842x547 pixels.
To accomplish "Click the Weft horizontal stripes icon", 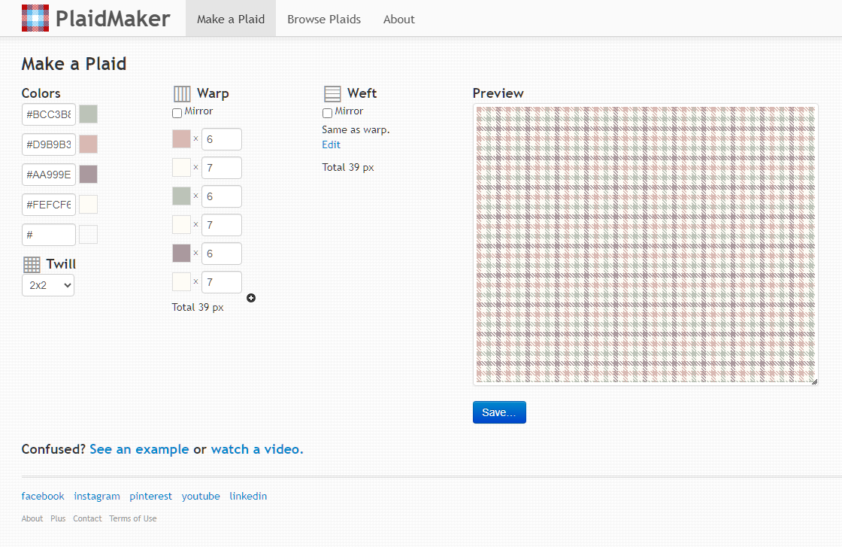I will tap(332, 93).
